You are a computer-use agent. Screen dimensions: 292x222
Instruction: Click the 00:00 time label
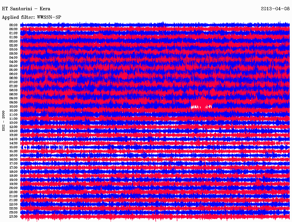(13, 25)
